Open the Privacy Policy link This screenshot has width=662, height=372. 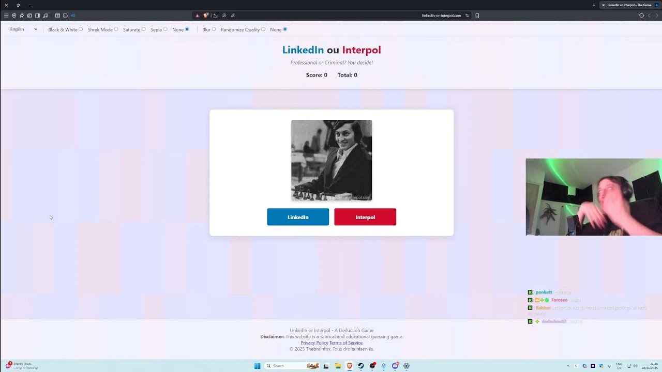(x=314, y=343)
